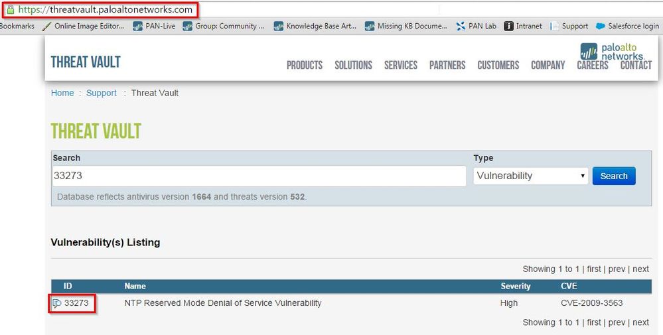The image size is (663, 335).
Task: Click the threatvault.paloaltonetworks.com URL in the address bar
Action: pyautogui.click(x=106, y=9)
